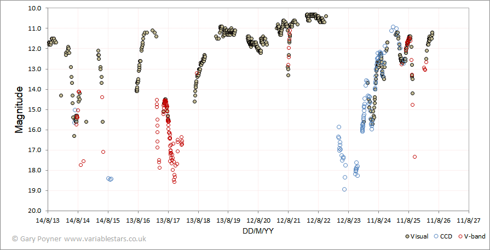Click the Visual legend marker icon

407,236
